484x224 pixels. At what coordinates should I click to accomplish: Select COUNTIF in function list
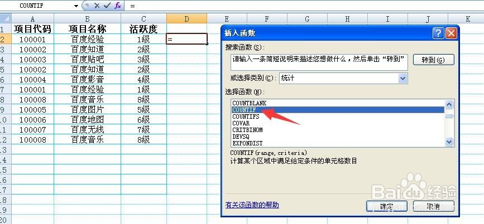tap(338, 110)
